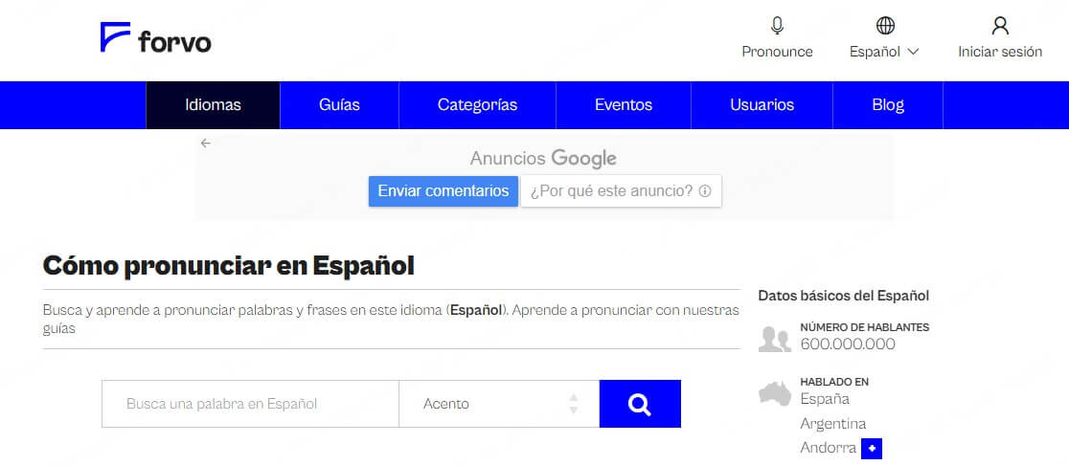Open the Idiomas tab

pyautogui.click(x=213, y=105)
